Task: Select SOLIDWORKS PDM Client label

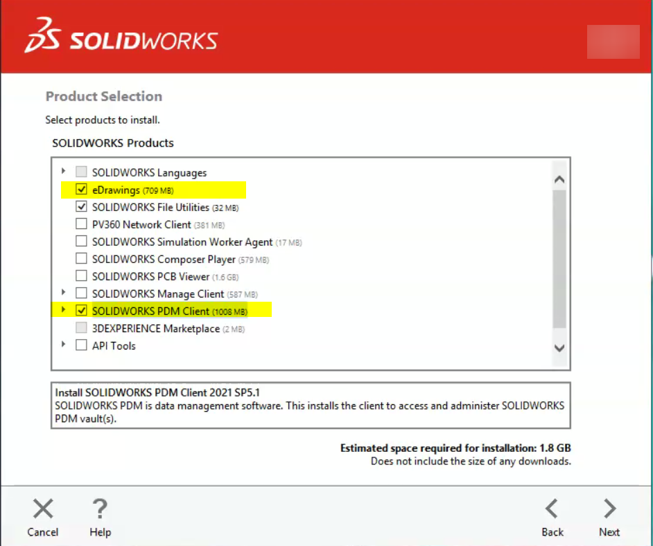Action: point(170,311)
